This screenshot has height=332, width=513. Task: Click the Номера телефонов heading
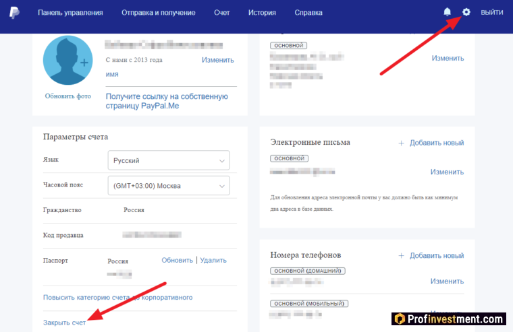tap(306, 255)
